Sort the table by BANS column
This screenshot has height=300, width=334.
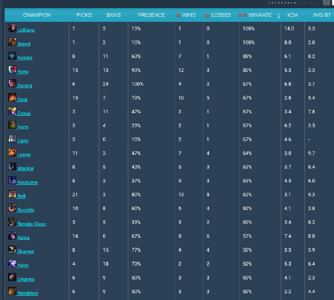click(x=114, y=15)
